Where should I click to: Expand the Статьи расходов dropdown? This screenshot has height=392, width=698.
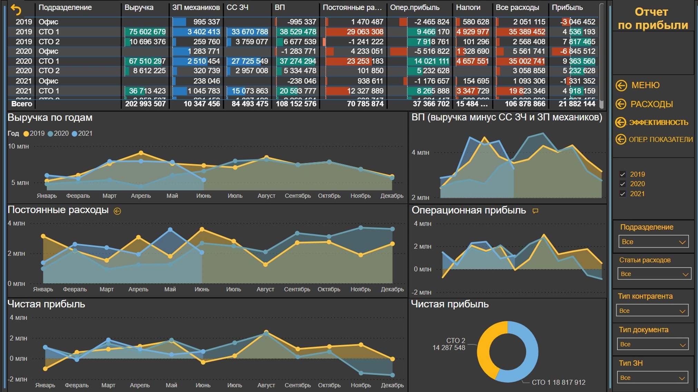click(654, 273)
